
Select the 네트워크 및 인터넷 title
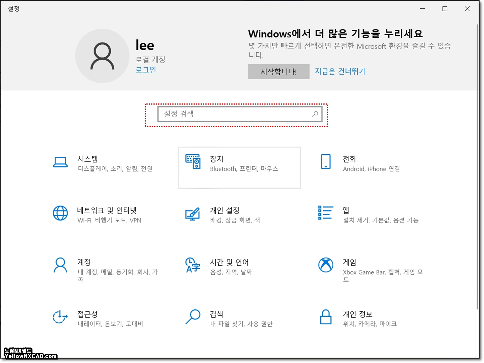click(x=107, y=210)
